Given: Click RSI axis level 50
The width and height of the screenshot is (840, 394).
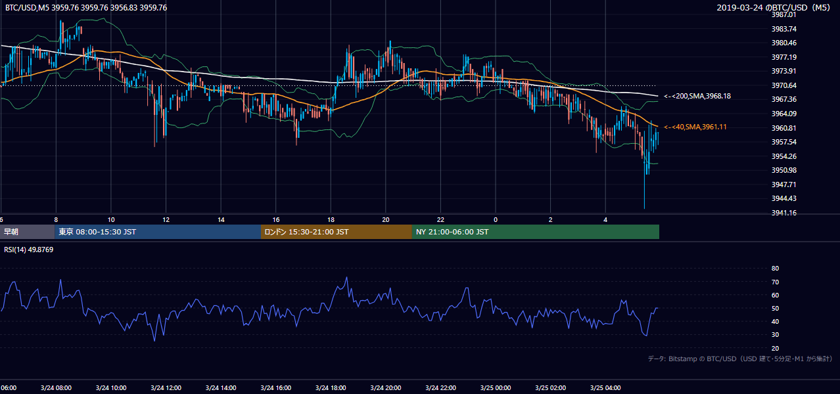Looking at the screenshot, I should pyautogui.click(x=775, y=308).
